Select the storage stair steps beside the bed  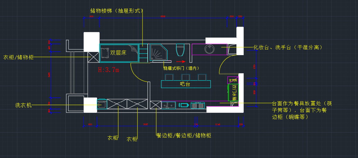click(143, 53)
